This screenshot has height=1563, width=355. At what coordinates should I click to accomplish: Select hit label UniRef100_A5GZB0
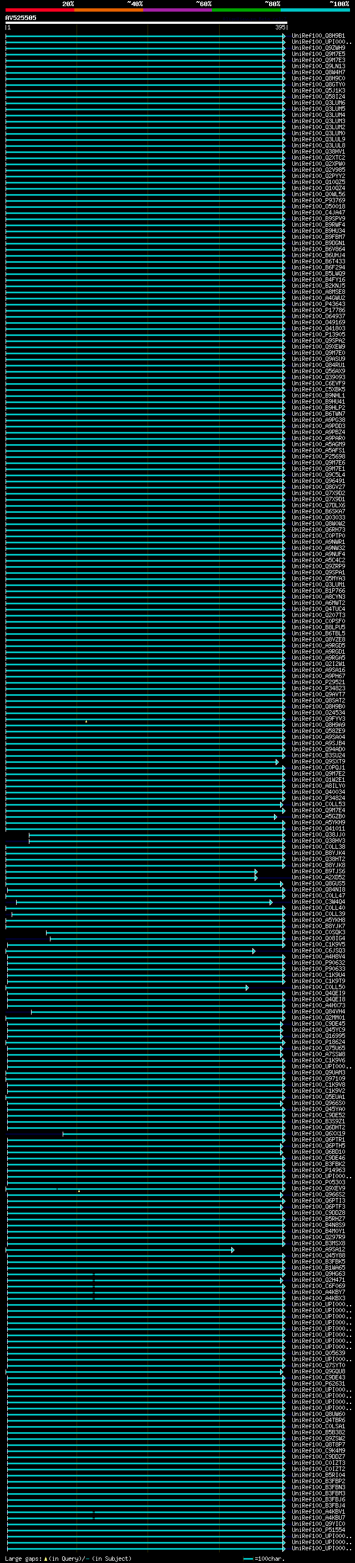click(x=318, y=816)
